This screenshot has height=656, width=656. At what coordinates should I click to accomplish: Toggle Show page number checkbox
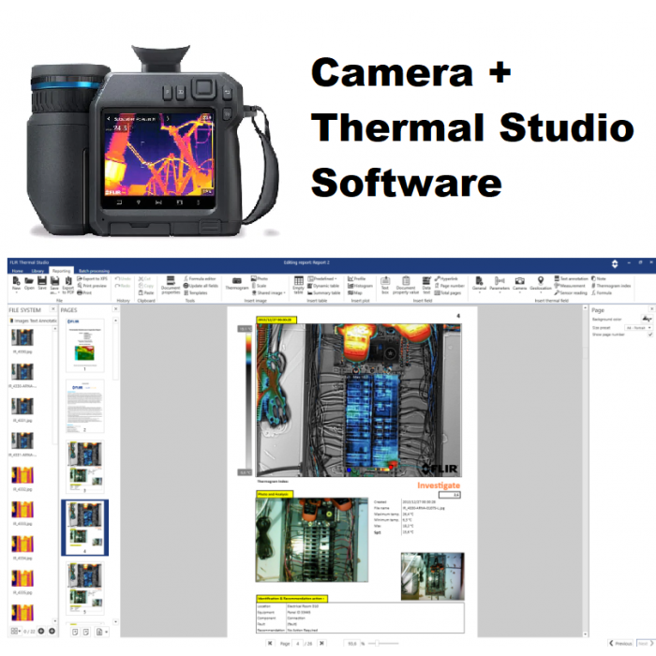point(649,335)
